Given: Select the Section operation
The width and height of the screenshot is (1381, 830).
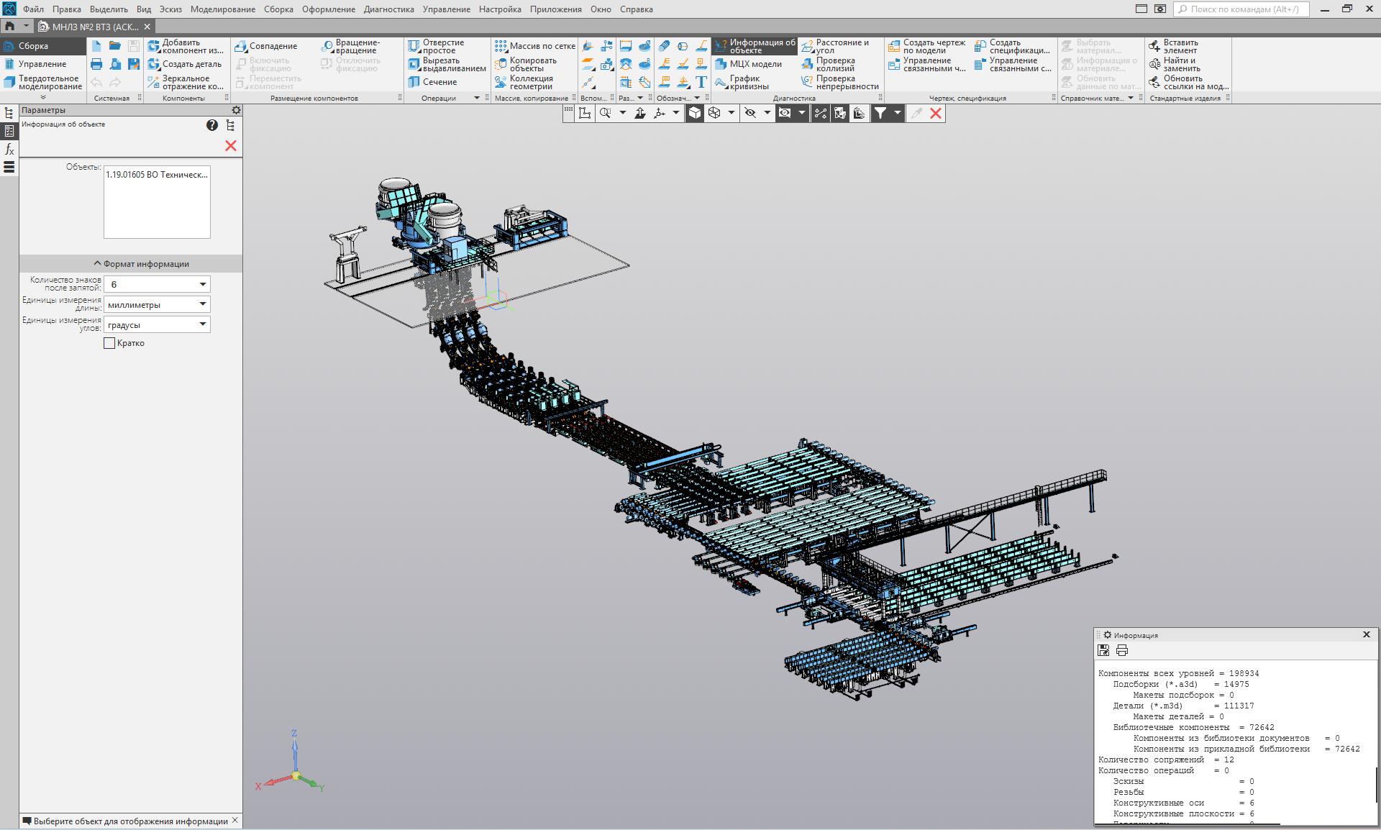Looking at the screenshot, I should click(432, 82).
